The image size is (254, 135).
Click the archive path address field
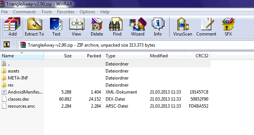tap(136, 45)
